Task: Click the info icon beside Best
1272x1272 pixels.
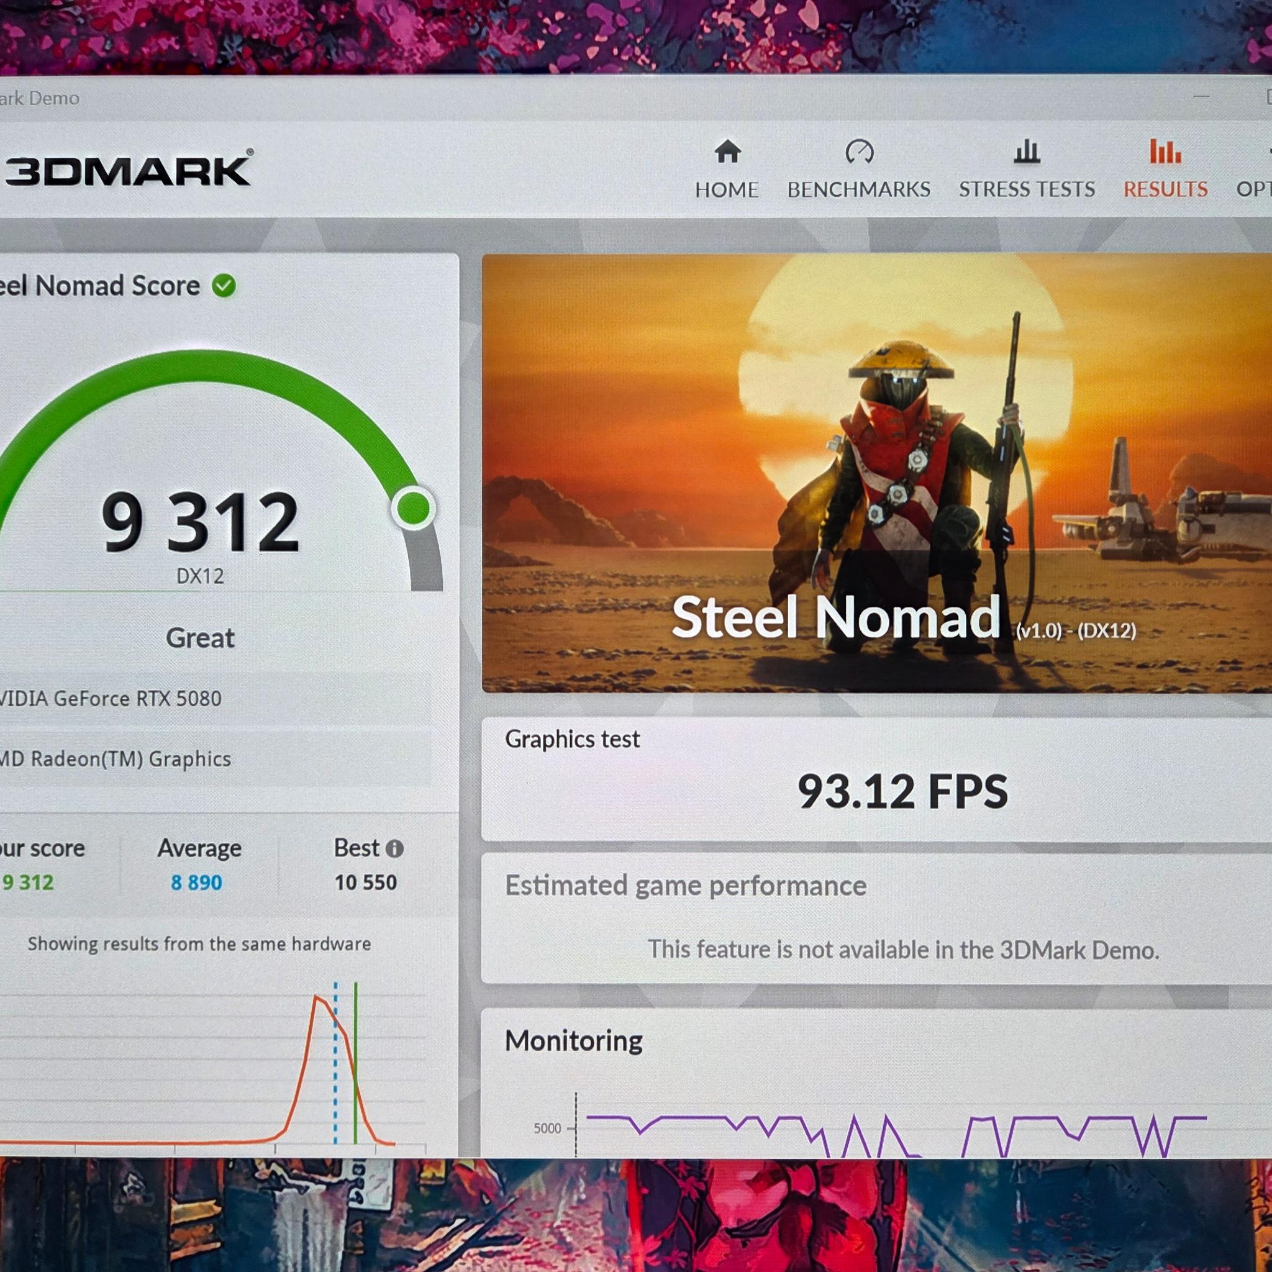Action: coord(394,848)
